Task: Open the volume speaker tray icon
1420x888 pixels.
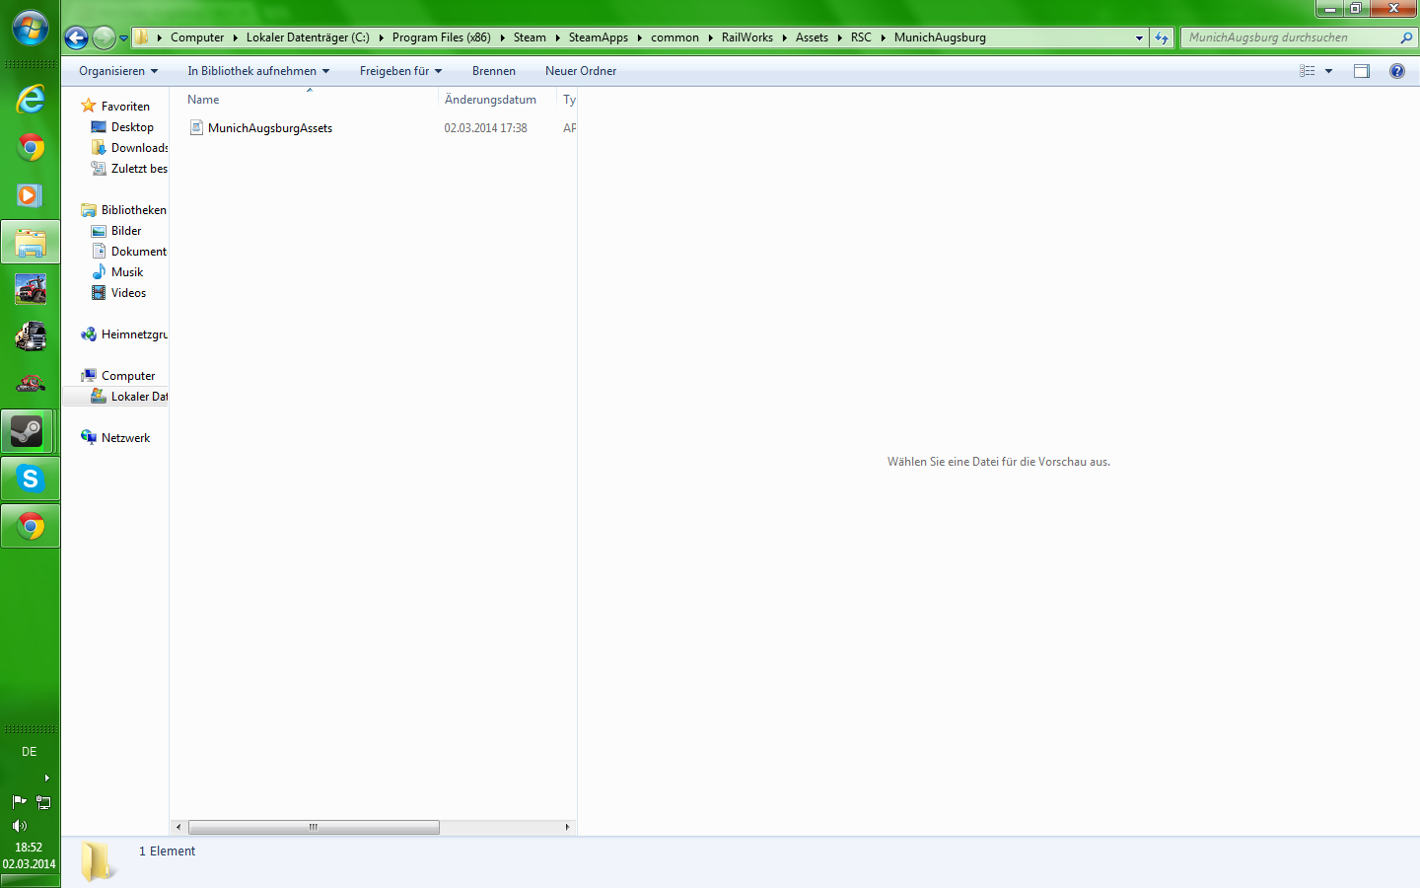Action: pyautogui.click(x=19, y=826)
